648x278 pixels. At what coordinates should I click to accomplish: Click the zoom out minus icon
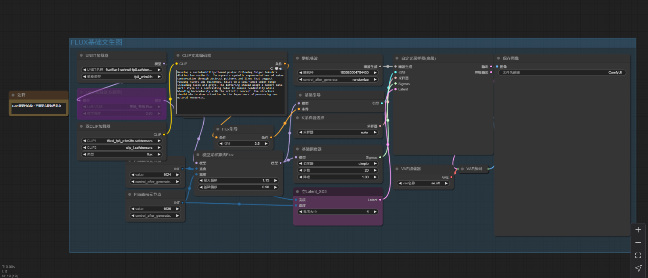[638, 242]
